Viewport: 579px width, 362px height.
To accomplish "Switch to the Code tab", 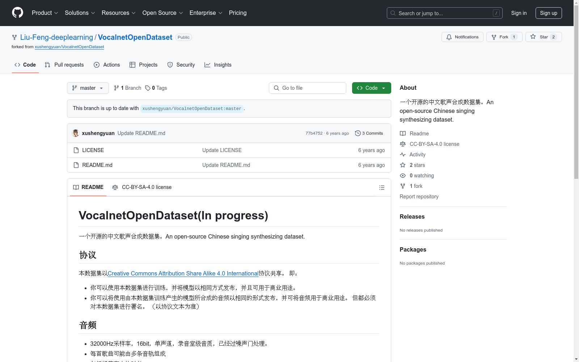I will [x=25, y=65].
